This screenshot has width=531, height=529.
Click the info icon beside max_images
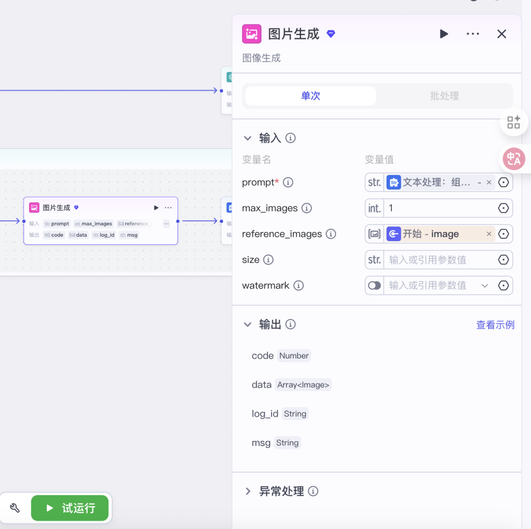[307, 208]
